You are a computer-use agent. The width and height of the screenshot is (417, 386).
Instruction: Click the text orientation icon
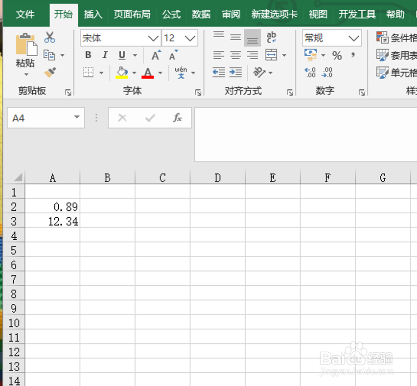pyautogui.click(x=259, y=72)
